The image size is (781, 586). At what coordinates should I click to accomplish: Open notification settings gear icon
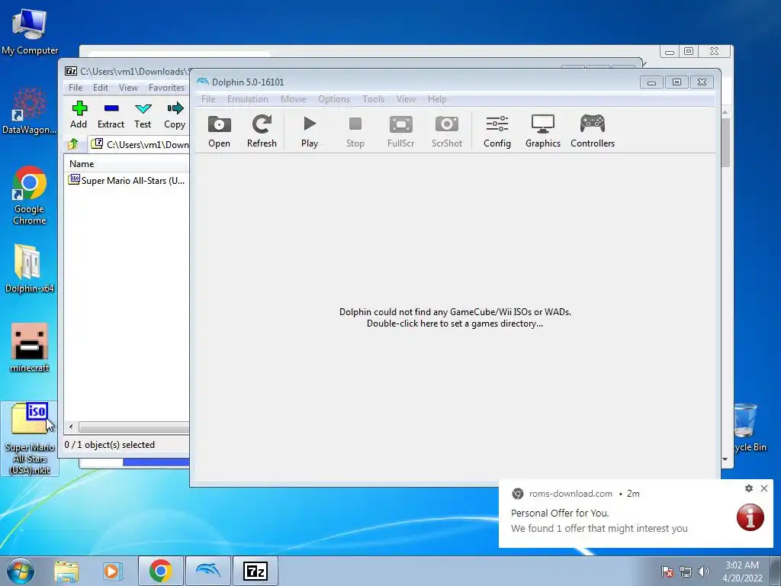tap(749, 488)
